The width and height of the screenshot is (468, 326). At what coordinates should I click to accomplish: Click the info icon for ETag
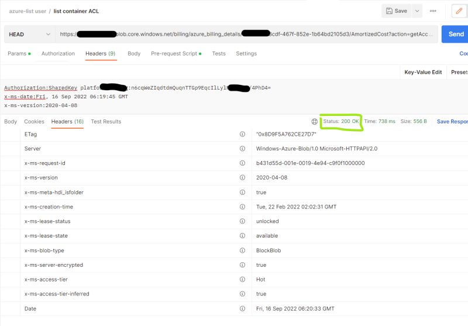coord(242,135)
